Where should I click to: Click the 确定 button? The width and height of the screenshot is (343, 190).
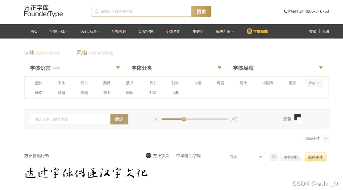119,119
